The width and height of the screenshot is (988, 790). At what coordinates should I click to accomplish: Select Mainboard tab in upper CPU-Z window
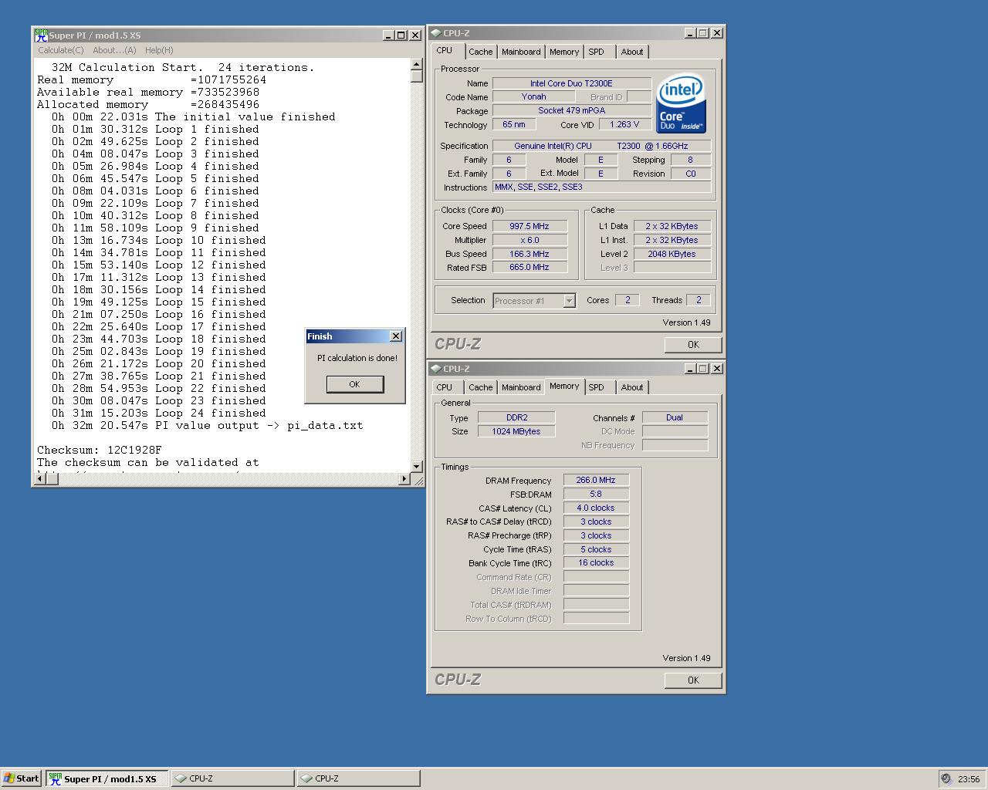[x=521, y=52]
